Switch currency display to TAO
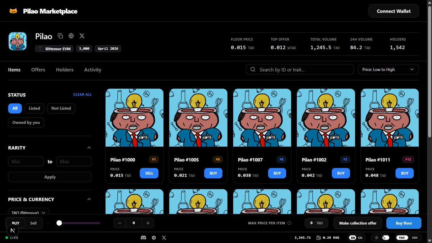The image size is (432, 243). click(x=403, y=238)
